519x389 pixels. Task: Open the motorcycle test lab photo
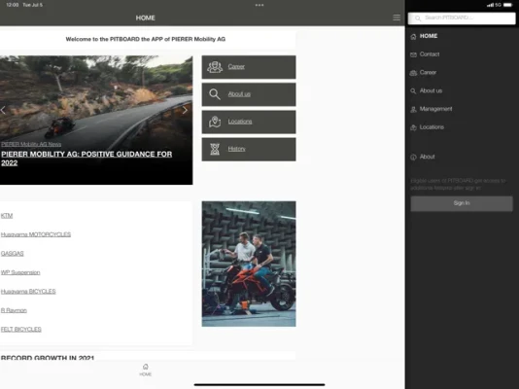point(249,264)
